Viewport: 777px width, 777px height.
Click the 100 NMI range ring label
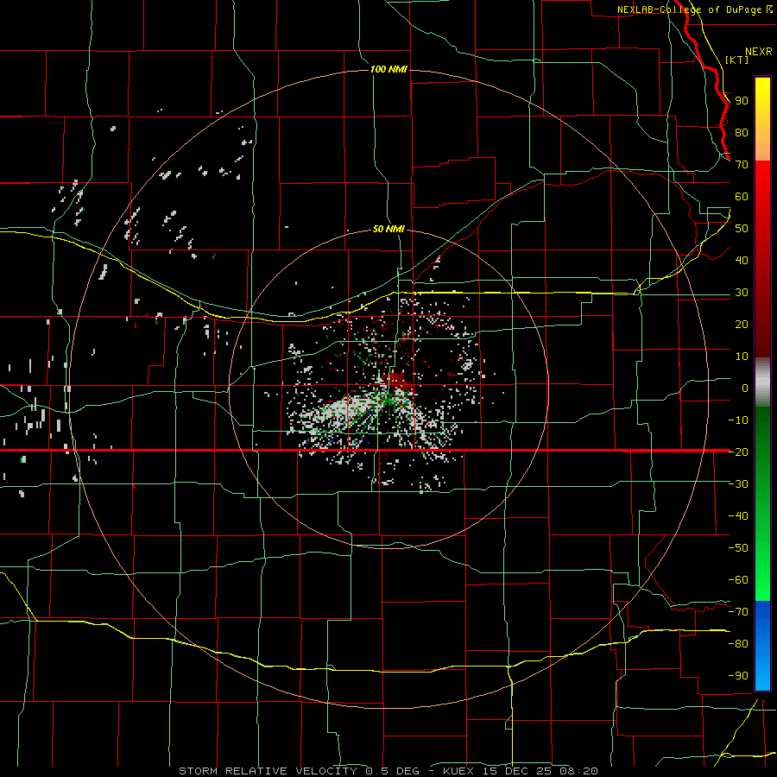[388, 69]
